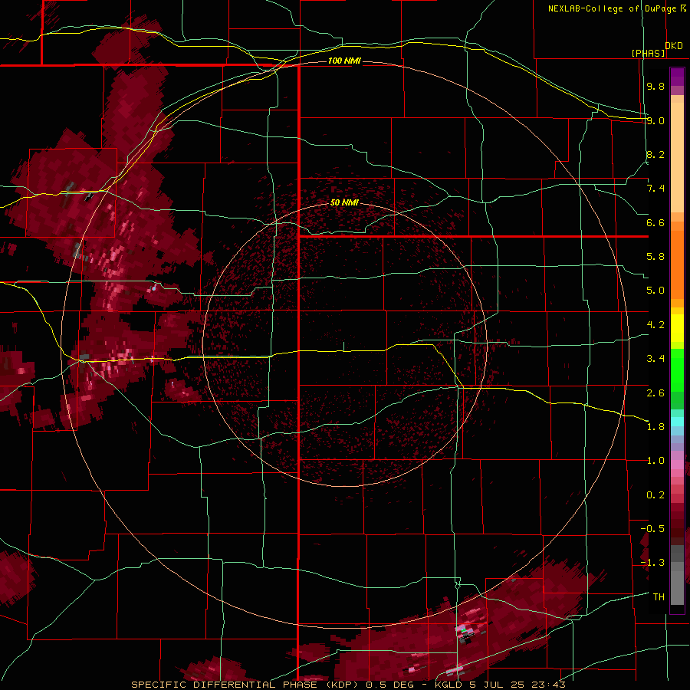Click the 7.4 value on the color scale

(655, 189)
